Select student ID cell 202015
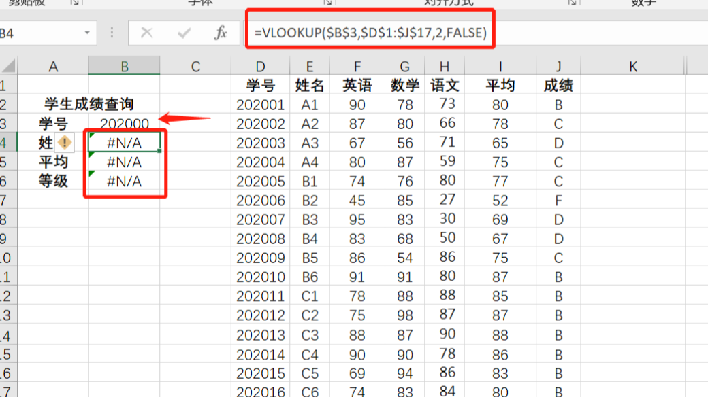Viewport: 708px width, 397px height. pyautogui.click(x=260, y=373)
